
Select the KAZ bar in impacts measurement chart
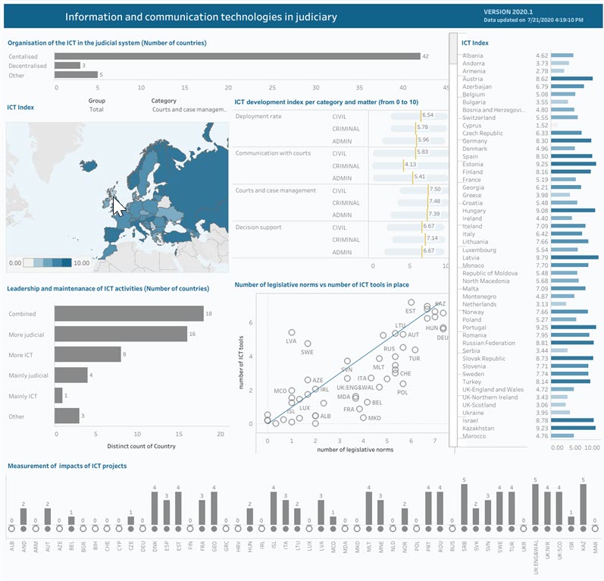point(583,504)
